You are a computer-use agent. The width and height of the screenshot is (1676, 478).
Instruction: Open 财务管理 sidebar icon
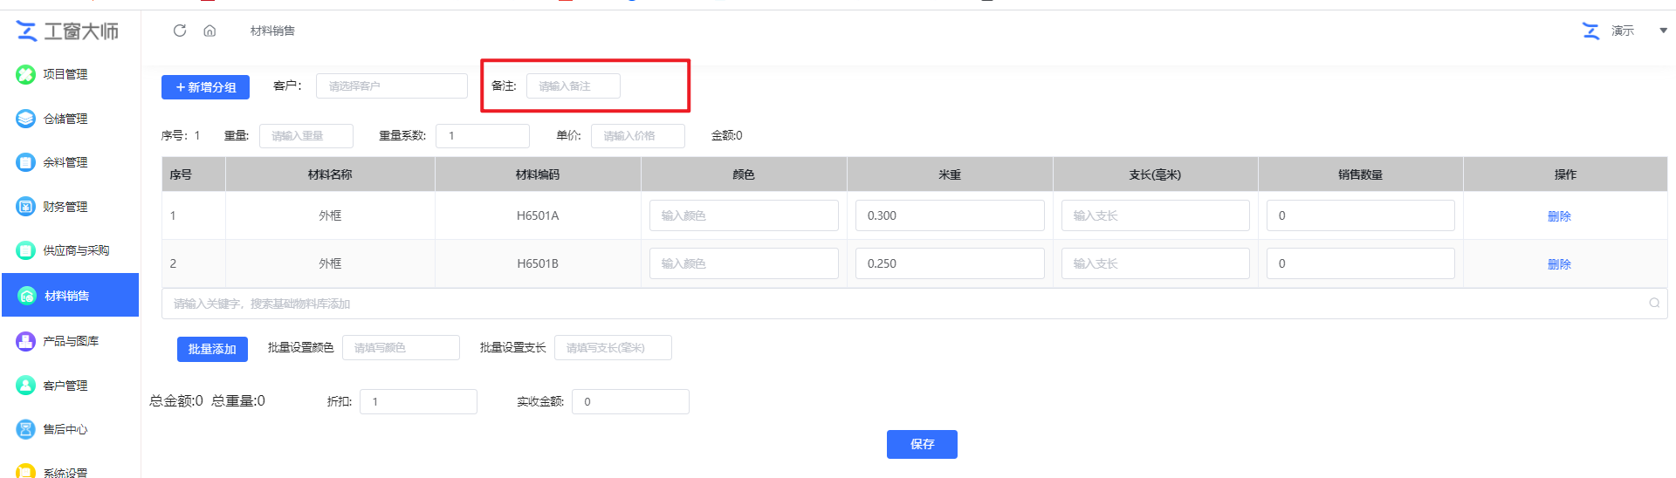pos(26,207)
